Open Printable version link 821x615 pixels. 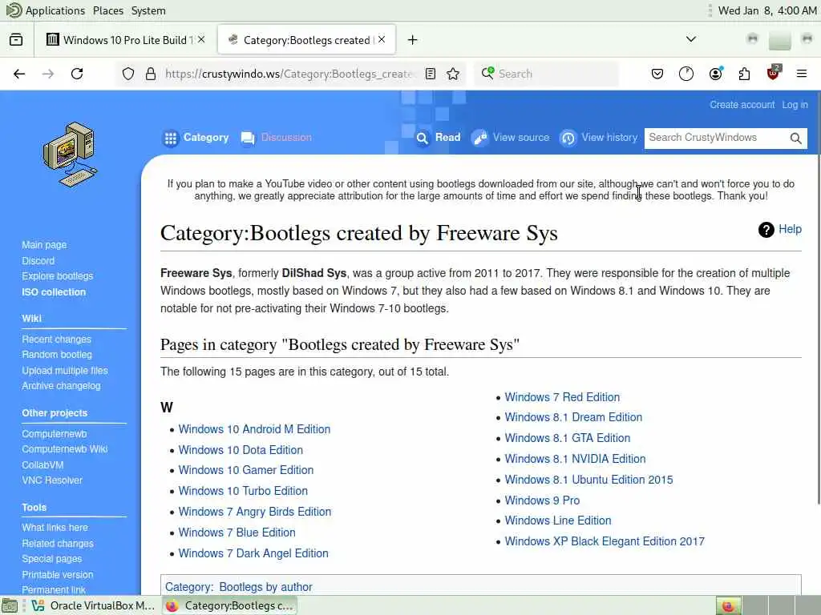[57, 574]
